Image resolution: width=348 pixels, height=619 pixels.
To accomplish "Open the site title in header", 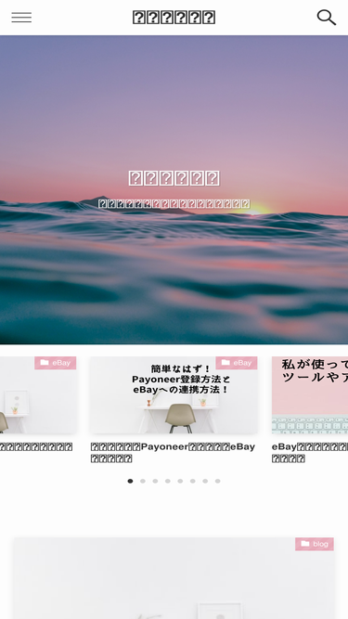I will (x=174, y=18).
